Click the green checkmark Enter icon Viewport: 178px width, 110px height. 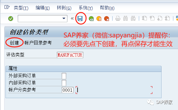click(x=11, y=19)
